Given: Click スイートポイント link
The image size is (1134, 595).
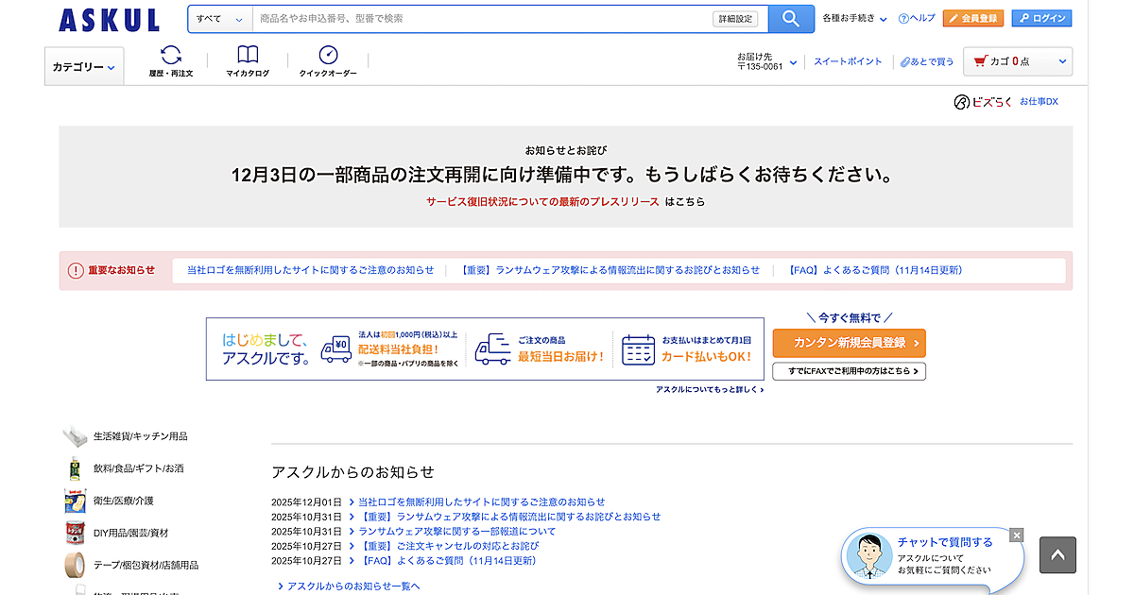Looking at the screenshot, I should [x=848, y=60].
